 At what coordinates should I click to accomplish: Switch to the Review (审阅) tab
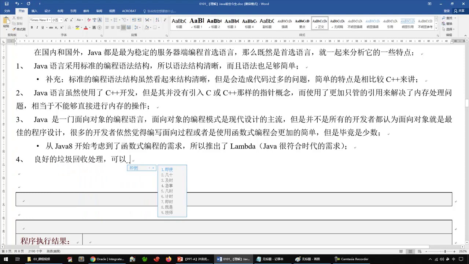(99, 11)
